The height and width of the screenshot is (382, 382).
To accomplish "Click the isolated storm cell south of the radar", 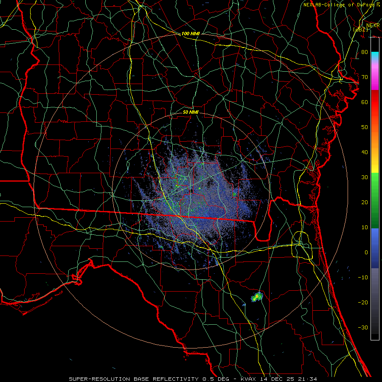I will click(x=257, y=297).
